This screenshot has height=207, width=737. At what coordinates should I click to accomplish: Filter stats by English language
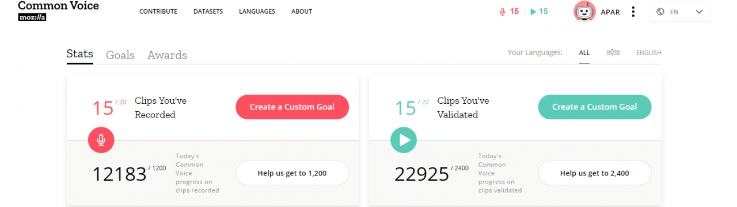(x=648, y=53)
